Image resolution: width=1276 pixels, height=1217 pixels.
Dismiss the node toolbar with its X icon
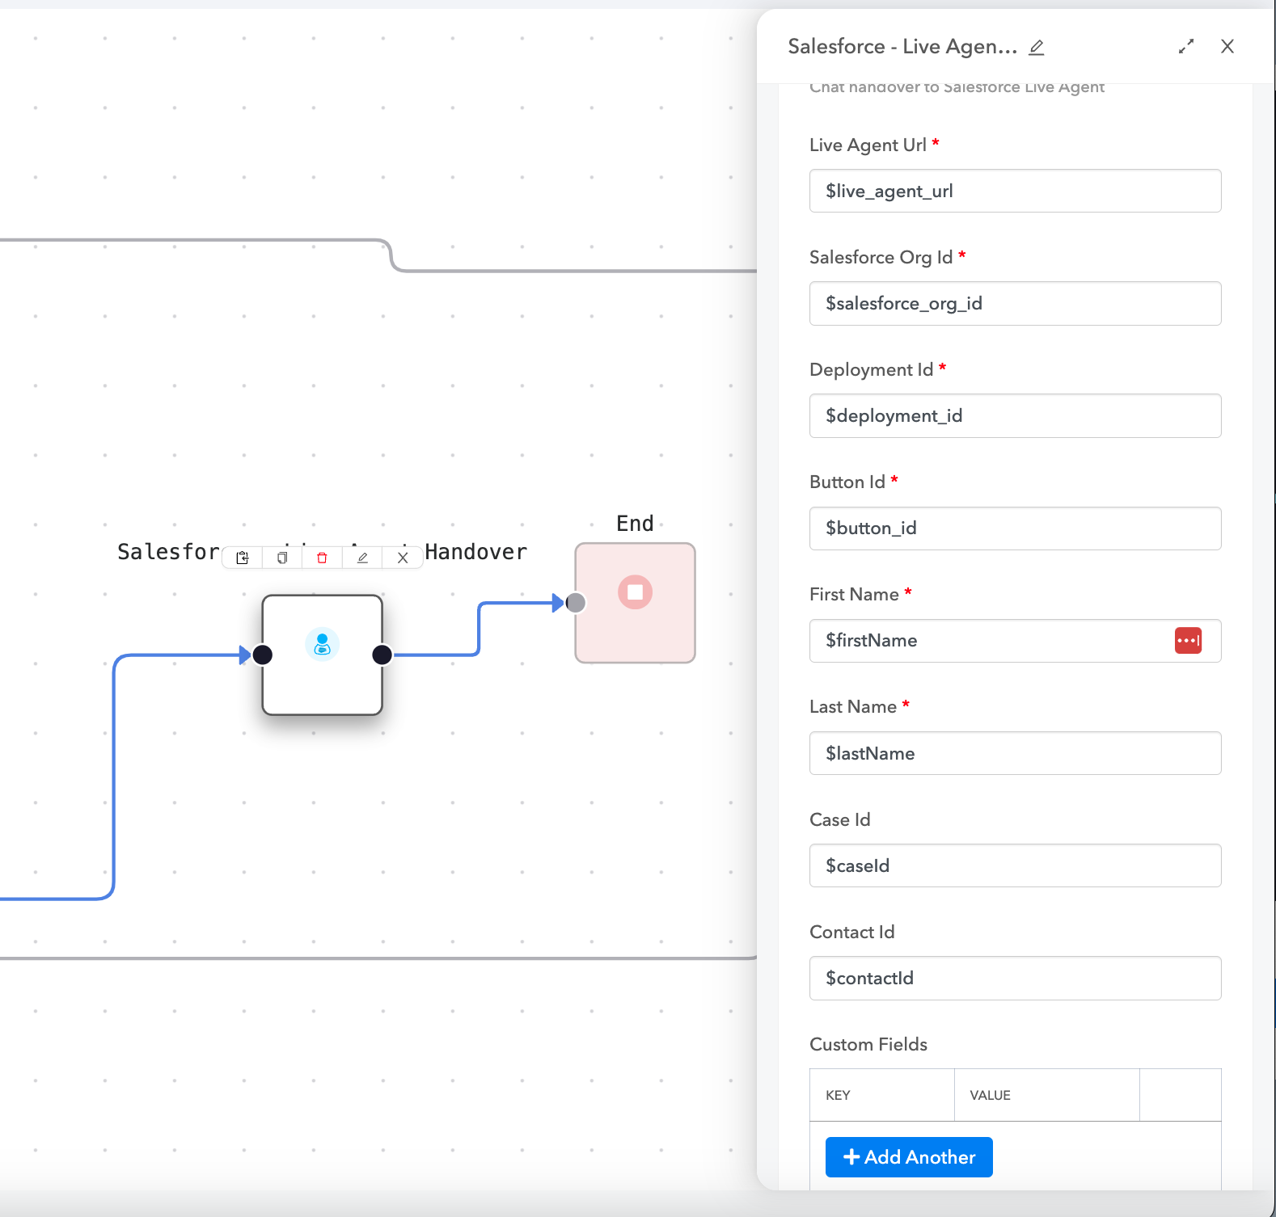pyautogui.click(x=403, y=558)
